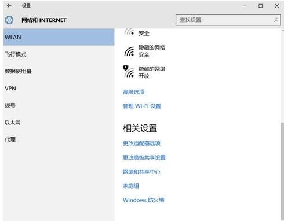The image size is (284, 221).
Task: Open the Windows 防火墙 link
Action: (x=144, y=200)
